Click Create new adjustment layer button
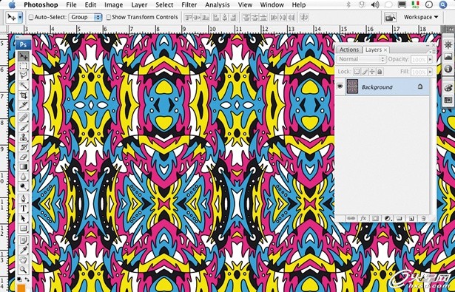The height and width of the screenshot is (292, 455). click(x=387, y=218)
